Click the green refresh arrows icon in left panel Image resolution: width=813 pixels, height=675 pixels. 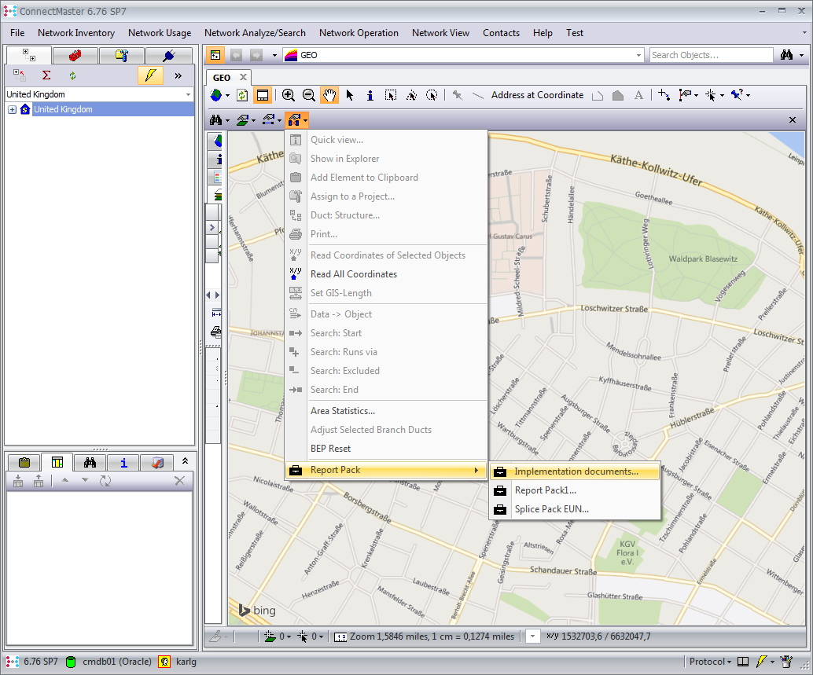coord(72,75)
